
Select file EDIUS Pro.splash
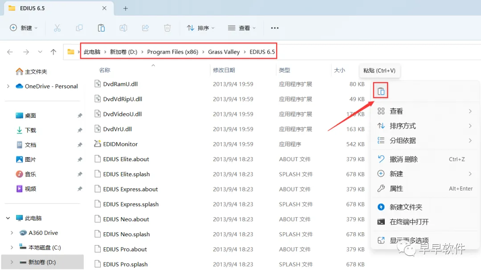(125, 264)
